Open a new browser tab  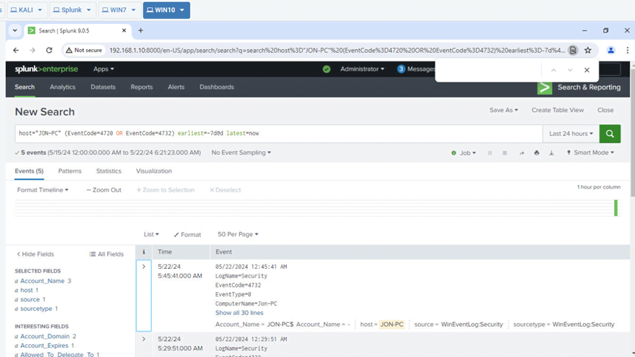(140, 30)
